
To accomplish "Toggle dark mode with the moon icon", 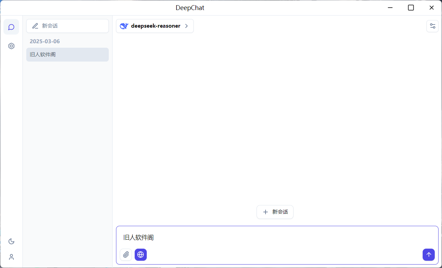I will 11,241.
